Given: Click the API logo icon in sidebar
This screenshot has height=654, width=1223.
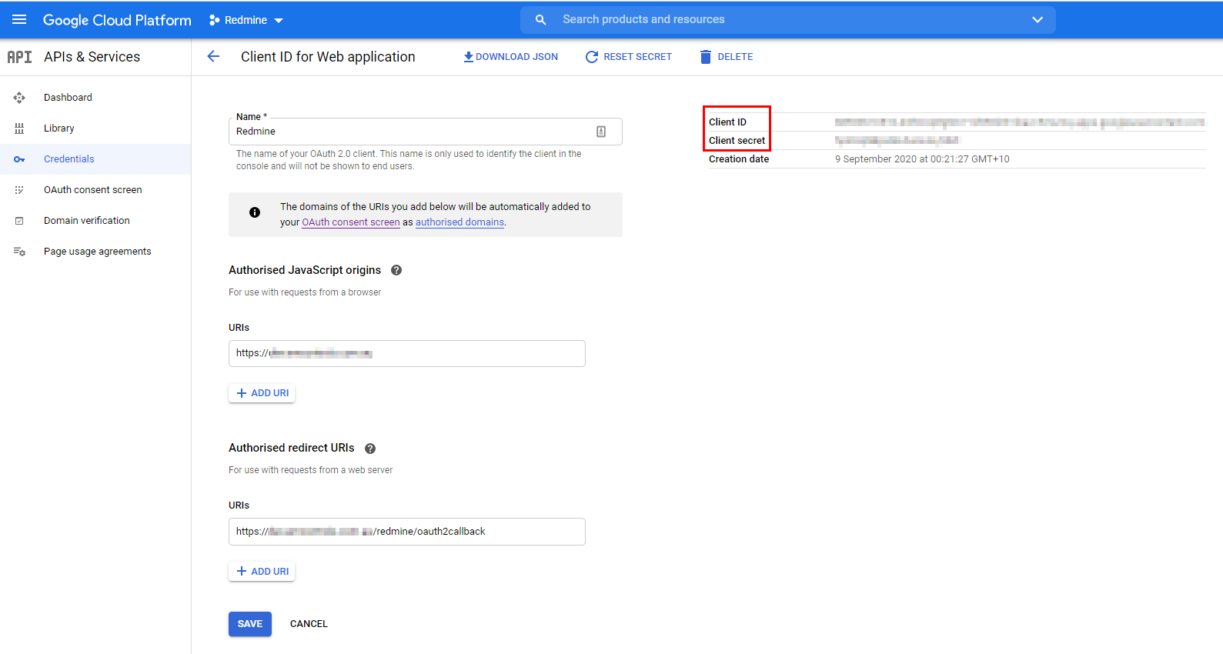Looking at the screenshot, I should tap(20, 57).
